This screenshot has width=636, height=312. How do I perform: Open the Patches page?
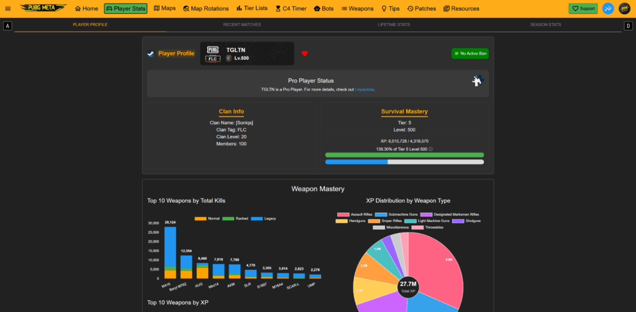[422, 9]
